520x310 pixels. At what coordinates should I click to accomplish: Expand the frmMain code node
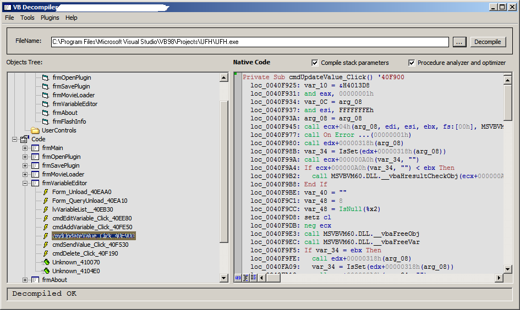pos(25,148)
